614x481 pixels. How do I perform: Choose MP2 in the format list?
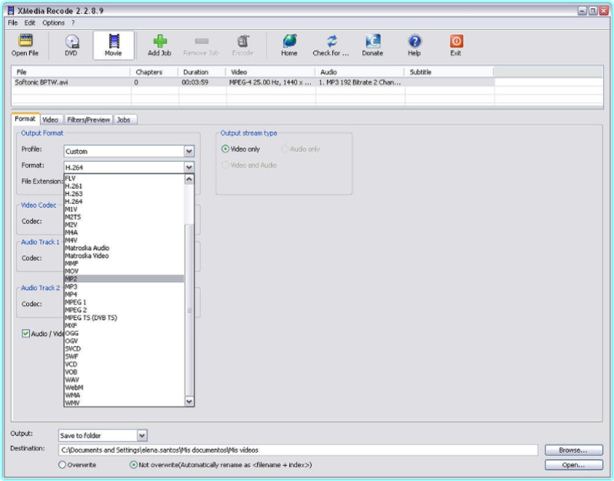coord(124,278)
